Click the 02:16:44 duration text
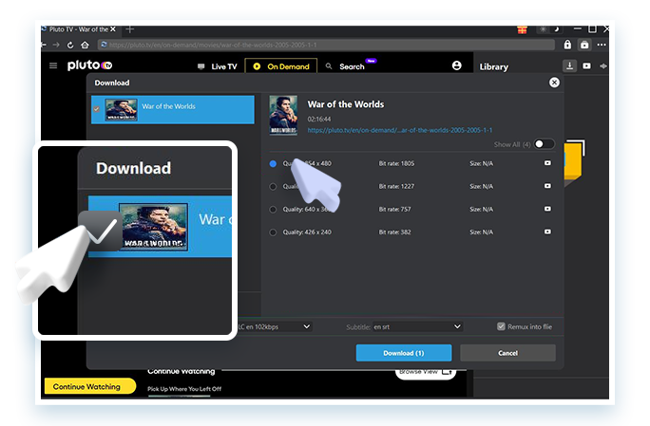 pyautogui.click(x=318, y=120)
